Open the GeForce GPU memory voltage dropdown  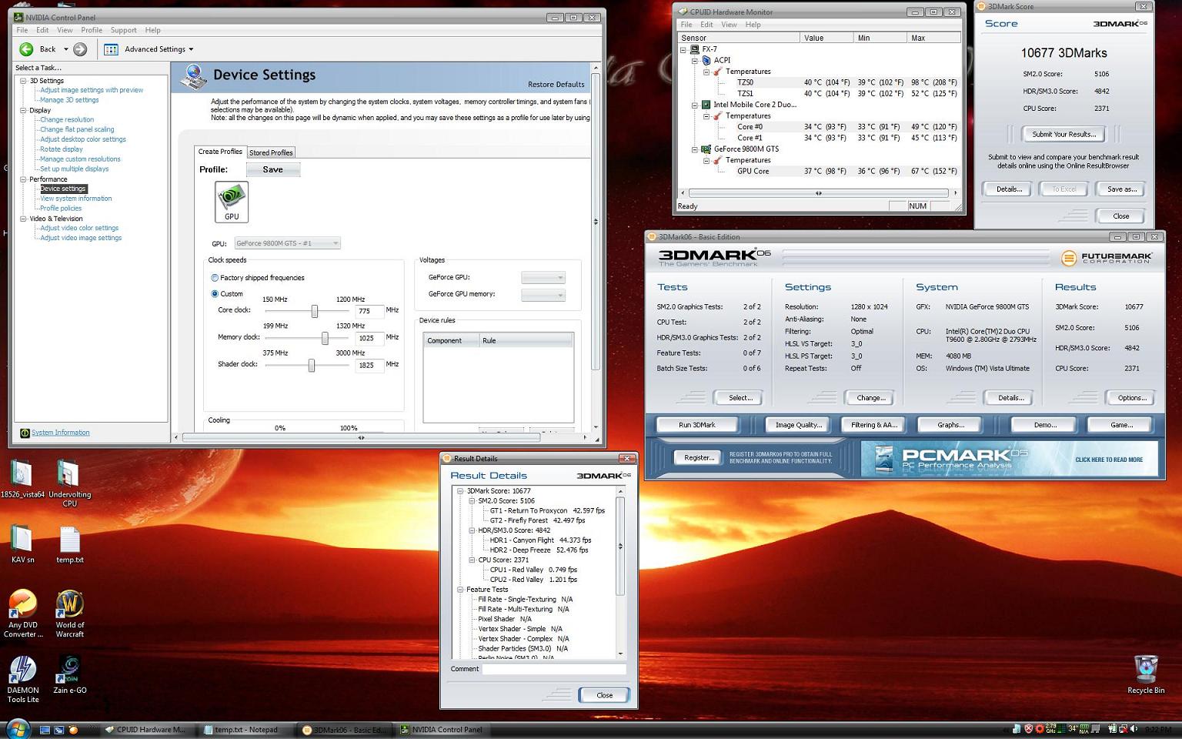click(543, 294)
